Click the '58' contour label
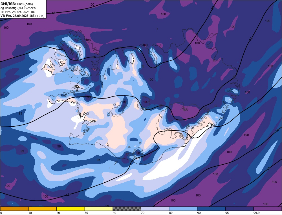 point(268,169)
